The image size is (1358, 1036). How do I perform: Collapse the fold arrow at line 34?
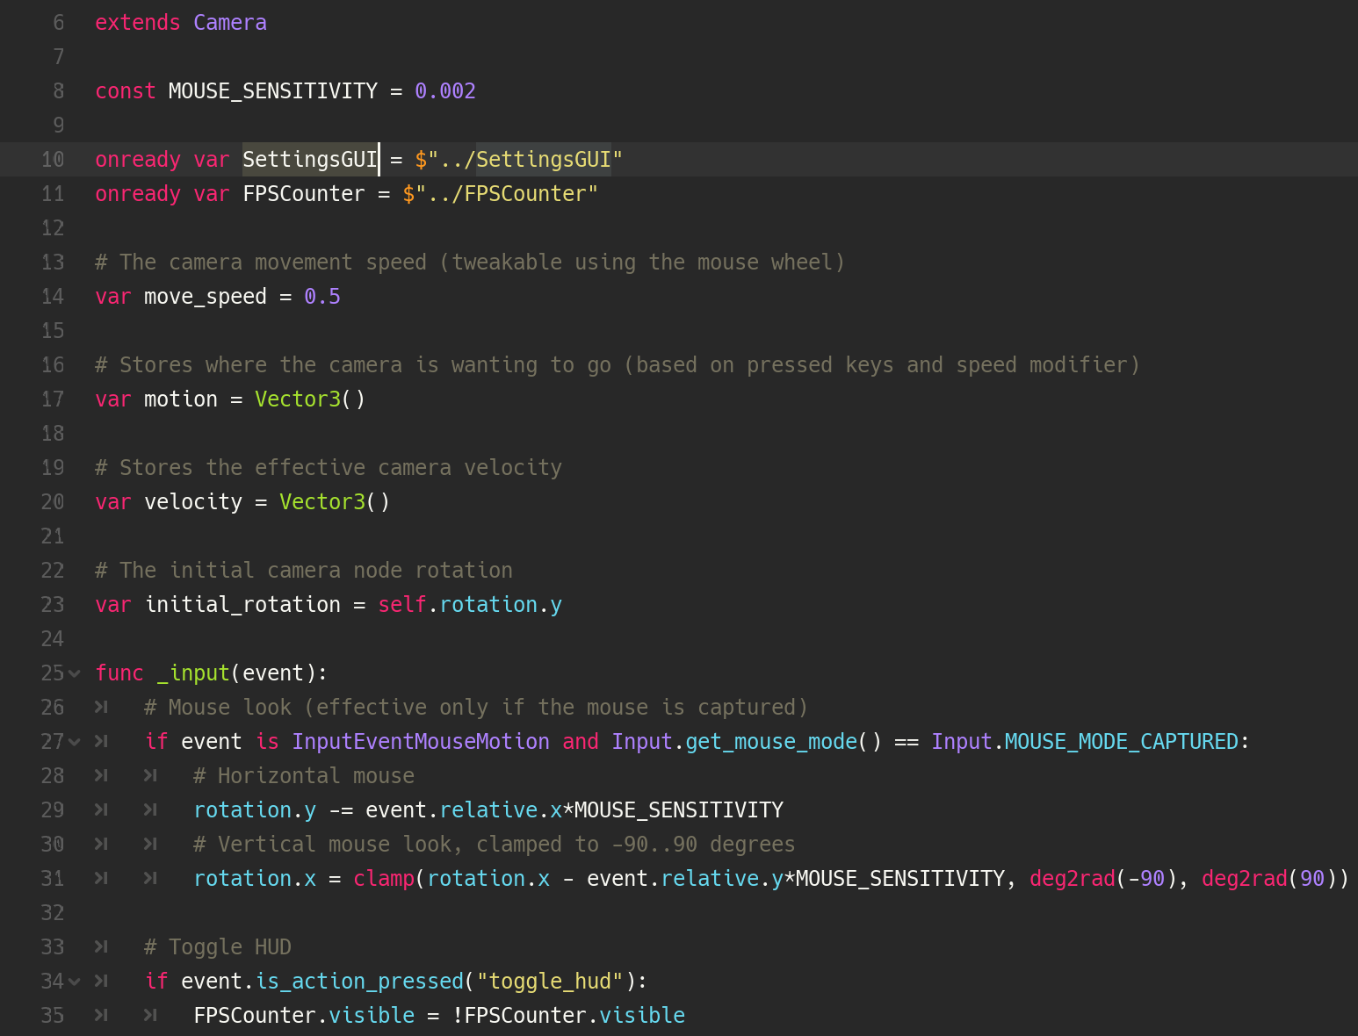click(x=75, y=982)
